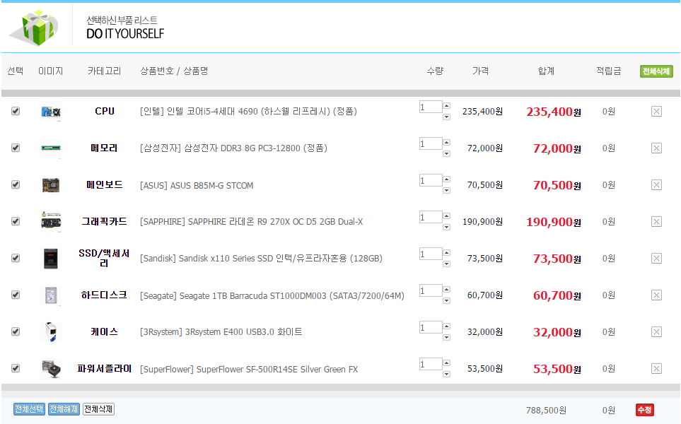
Task: Deselect the power supply row checkbox
Action: (16, 368)
